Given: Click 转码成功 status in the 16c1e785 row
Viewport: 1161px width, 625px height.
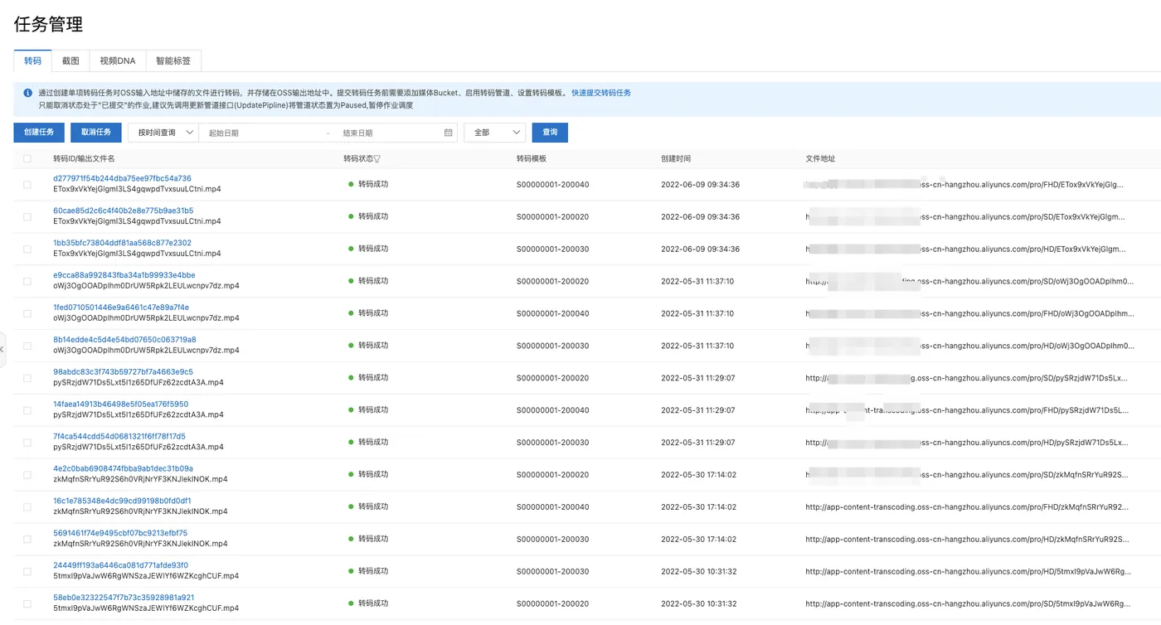Looking at the screenshot, I should click(x=373, y=507).
